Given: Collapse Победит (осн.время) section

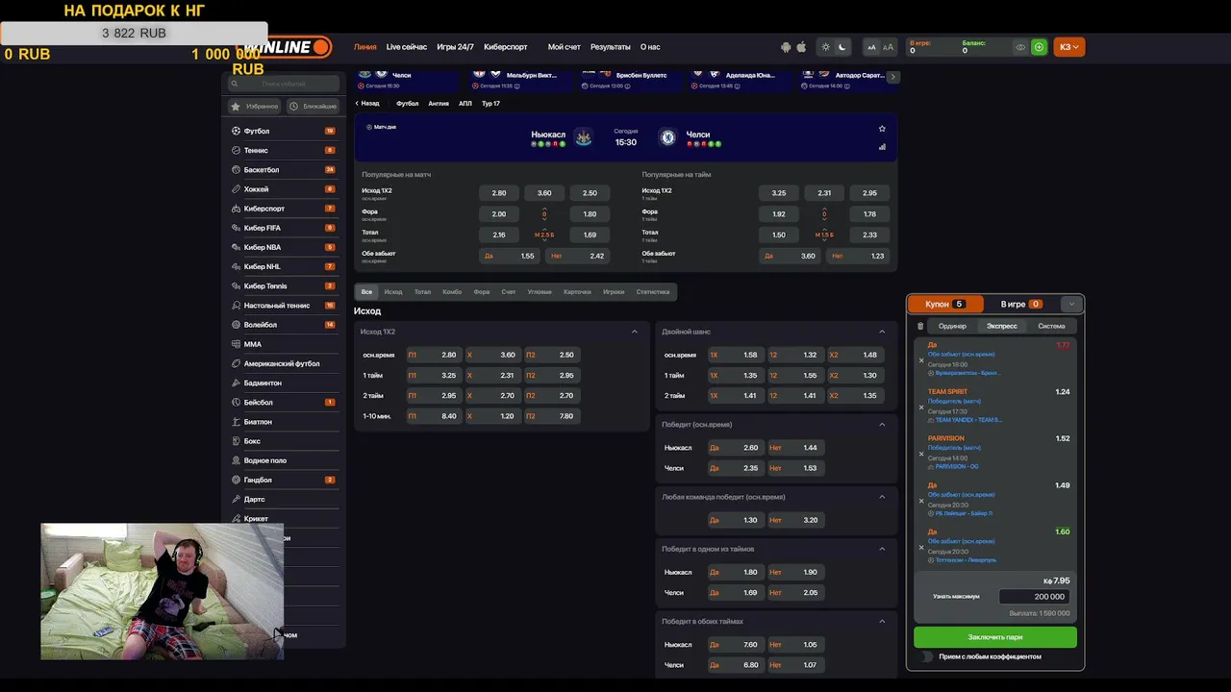Looking at the screenshot, I should [x=882, y=424].
